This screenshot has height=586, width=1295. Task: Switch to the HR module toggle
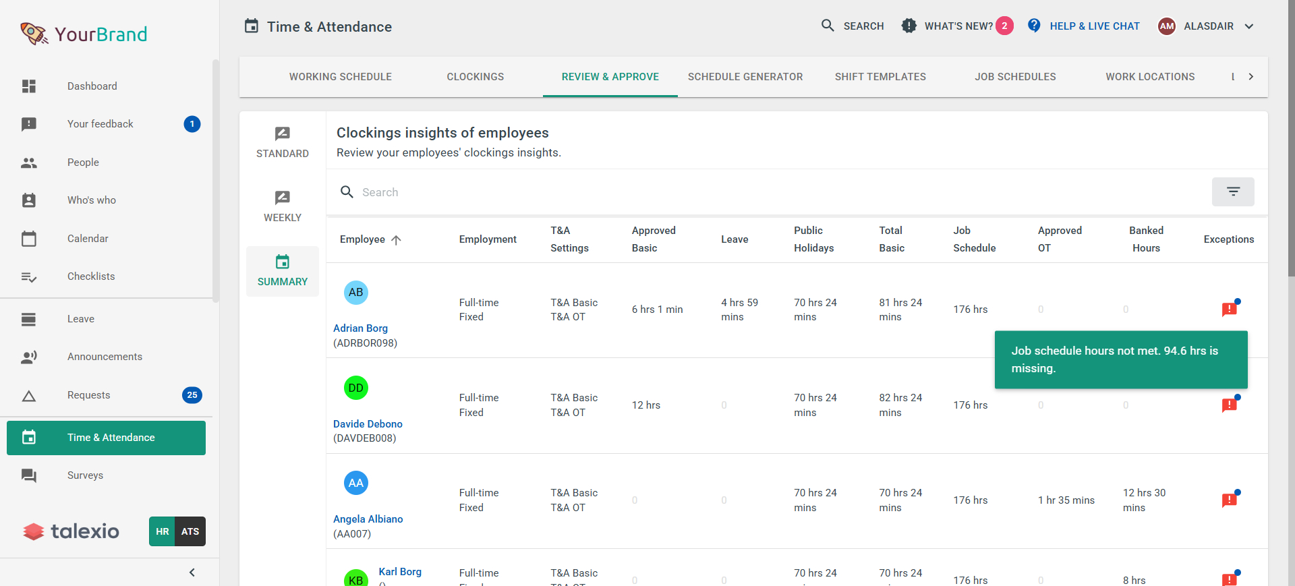click(x=162, y=531)
